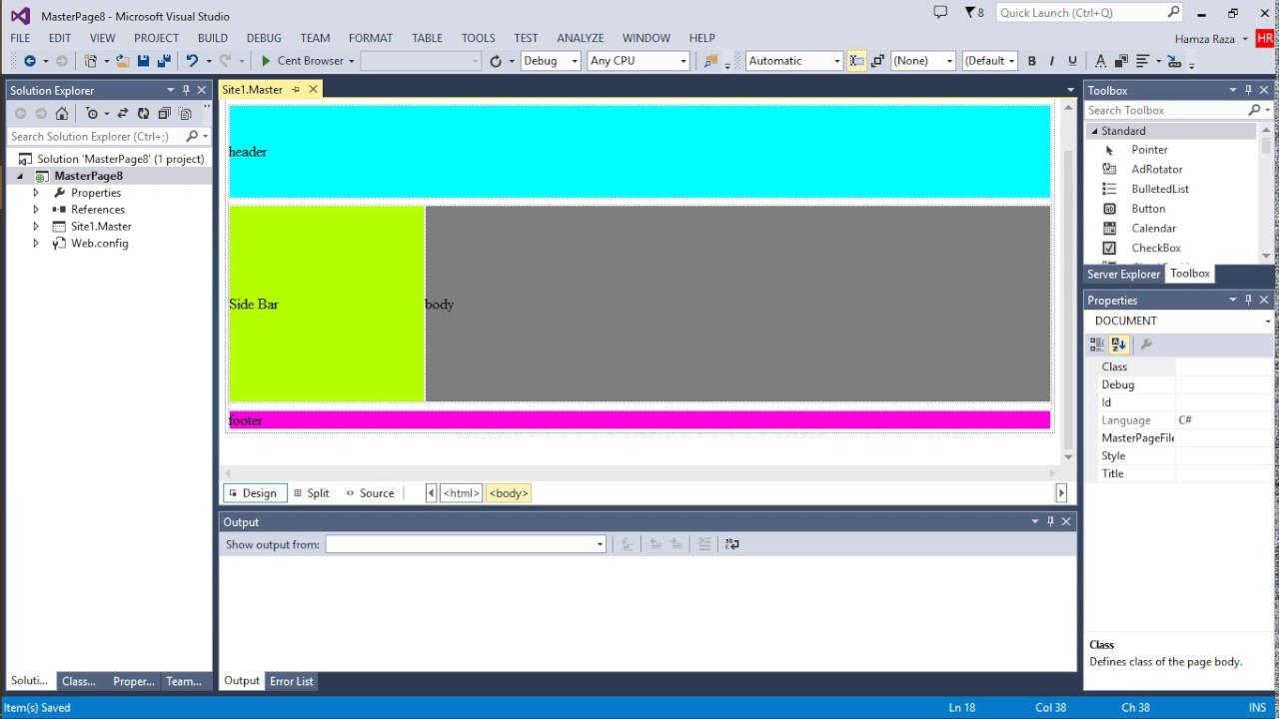1279x719 pixels.
Task: Open the Automatic target rule dropdown
Action: pos(794,61)
